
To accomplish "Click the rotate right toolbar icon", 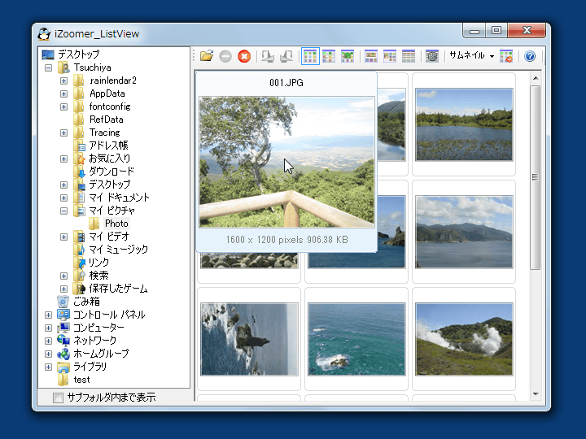I will point(286,56).
